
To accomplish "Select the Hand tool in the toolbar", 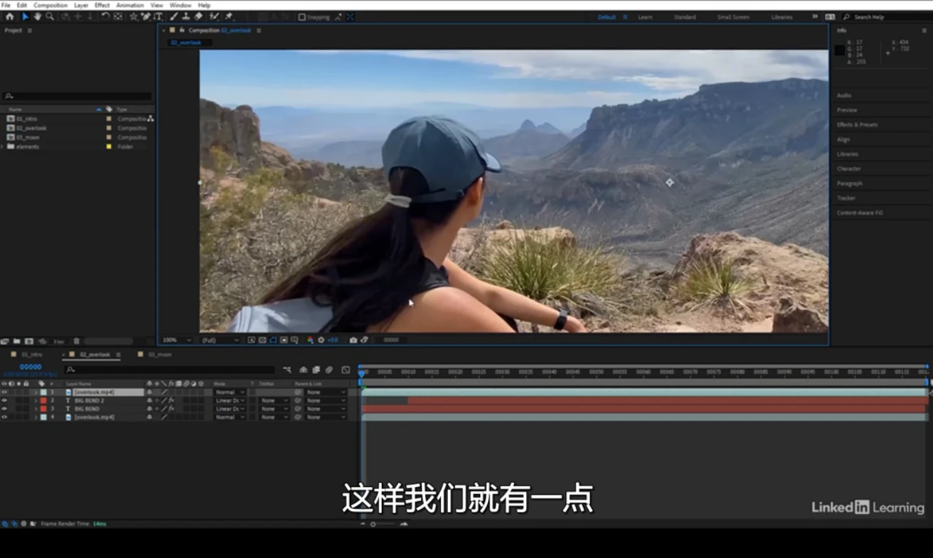I will click(37, 16).
